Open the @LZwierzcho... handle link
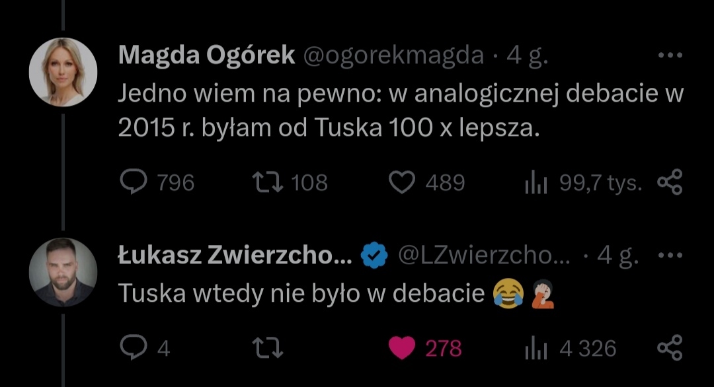The width and height of the screenshot is (714, 387). click(x=483, y=256)
